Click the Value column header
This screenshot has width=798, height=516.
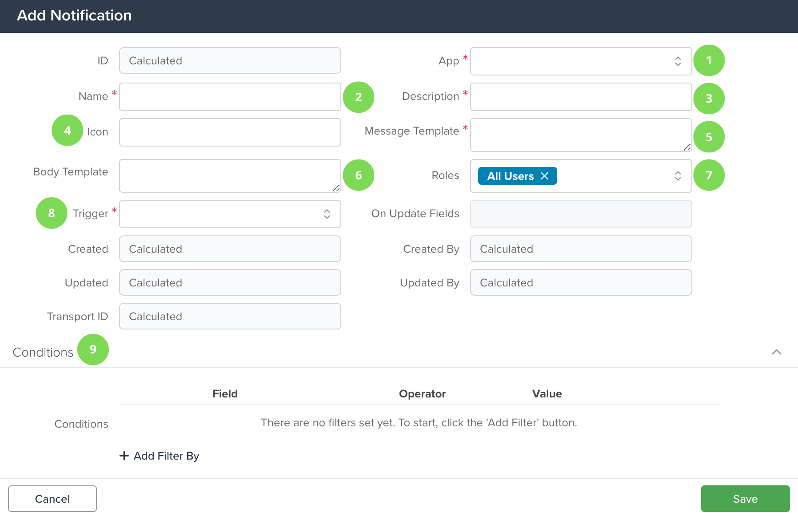coord(547,394)
